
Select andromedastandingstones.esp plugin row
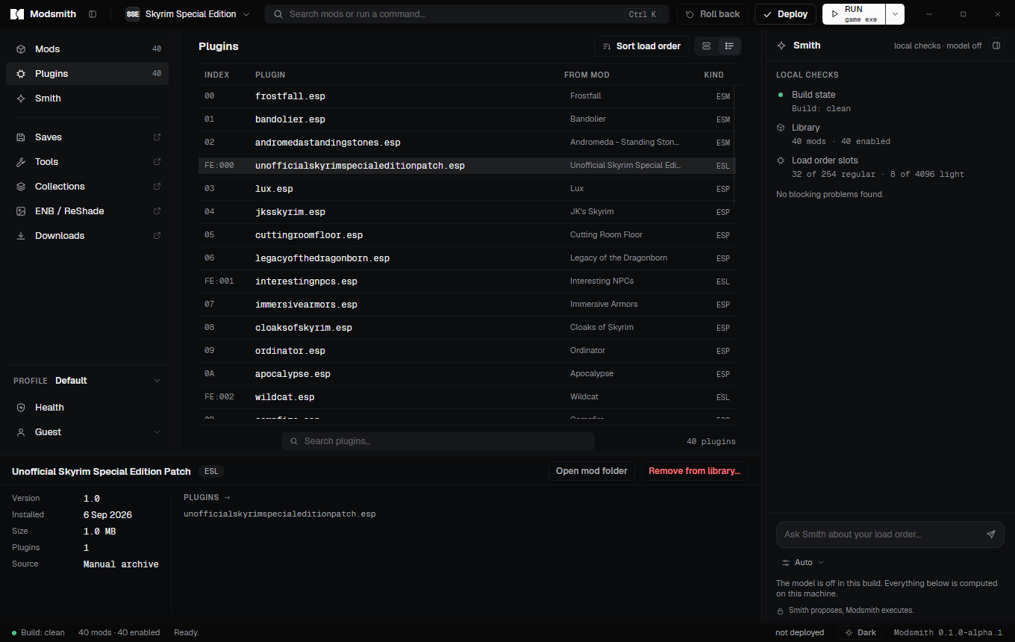(467, 143)
